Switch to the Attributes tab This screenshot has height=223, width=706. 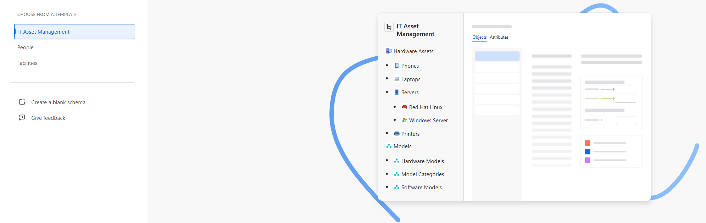pos(499,37)
